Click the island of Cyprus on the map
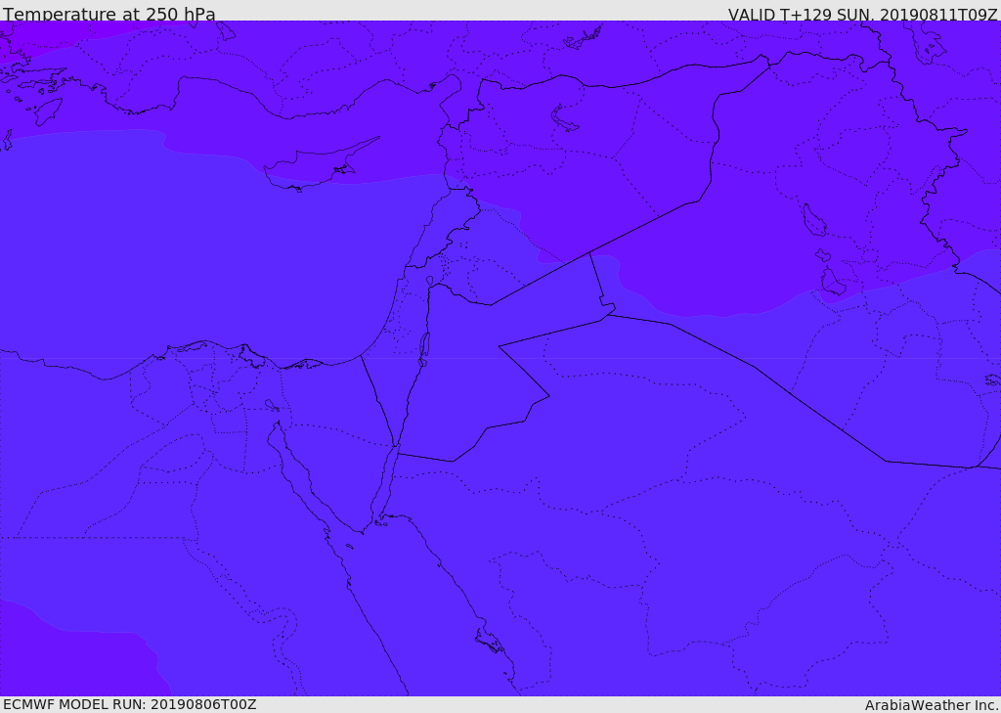The height and width of the screenshot is (713, 1001). pos(315,168)
